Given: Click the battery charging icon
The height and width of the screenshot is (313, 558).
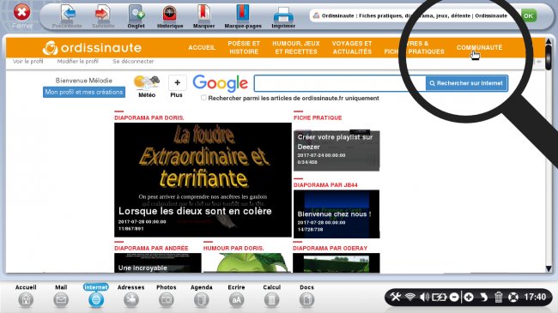Looking at the screenshot, I should 440,297.
